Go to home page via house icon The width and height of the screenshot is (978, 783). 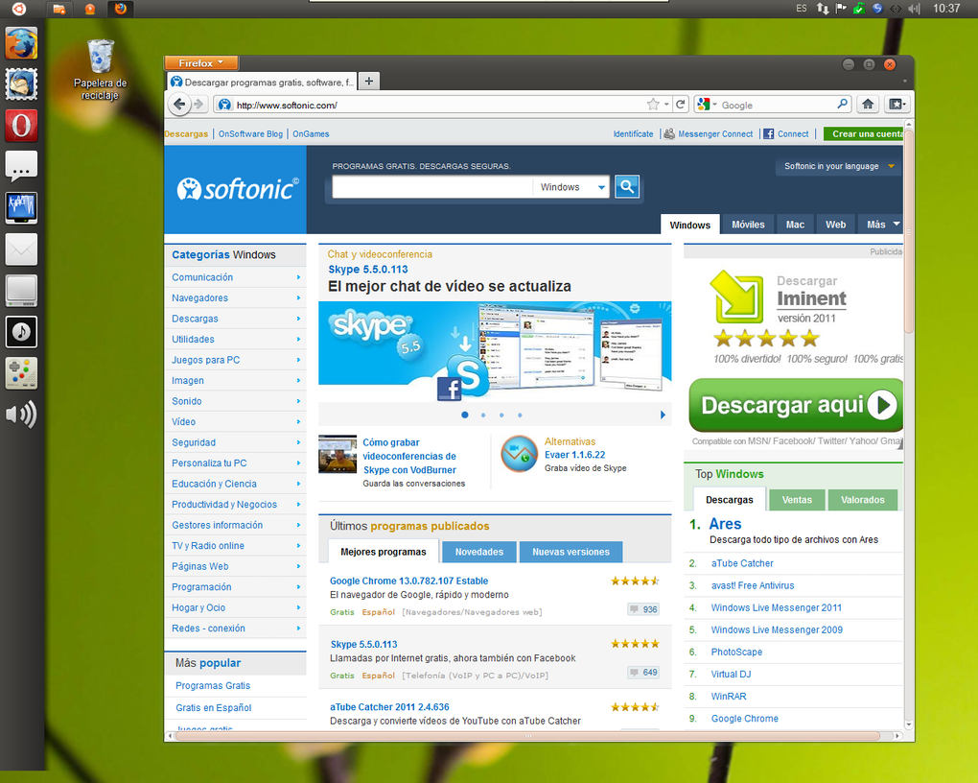(x=868, y=105)
